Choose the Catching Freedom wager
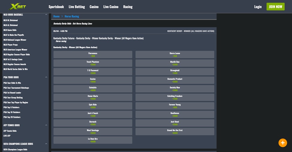This screenshot has height=152, width=292. pyautogui.click(x=175, y=97)
